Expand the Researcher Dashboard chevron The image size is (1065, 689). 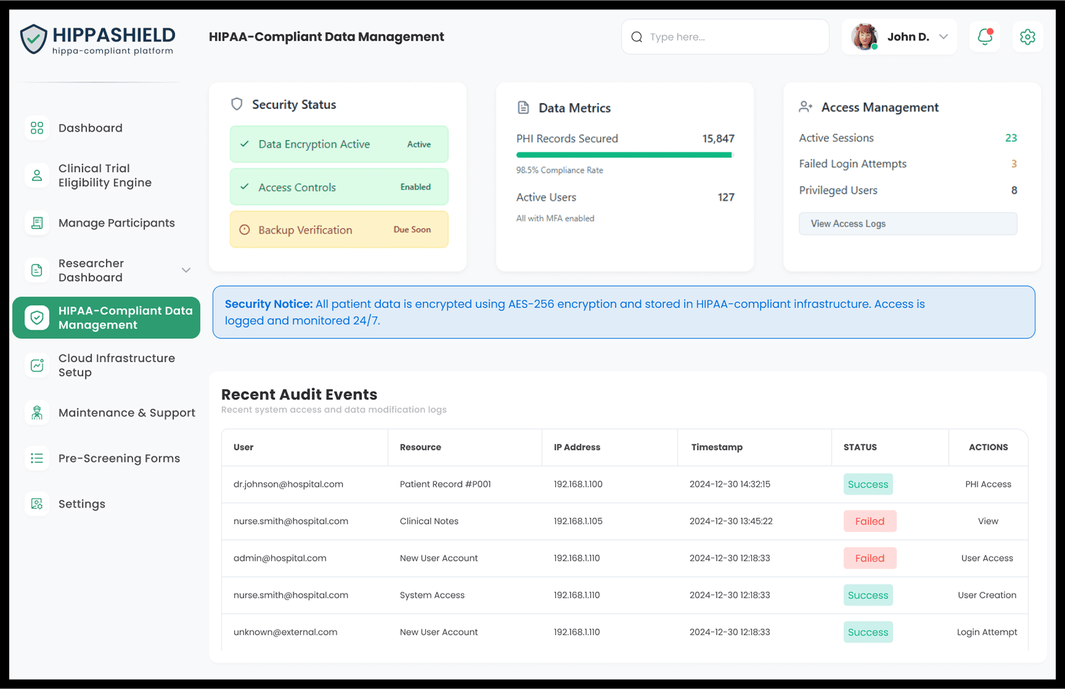tap(186, 271)
